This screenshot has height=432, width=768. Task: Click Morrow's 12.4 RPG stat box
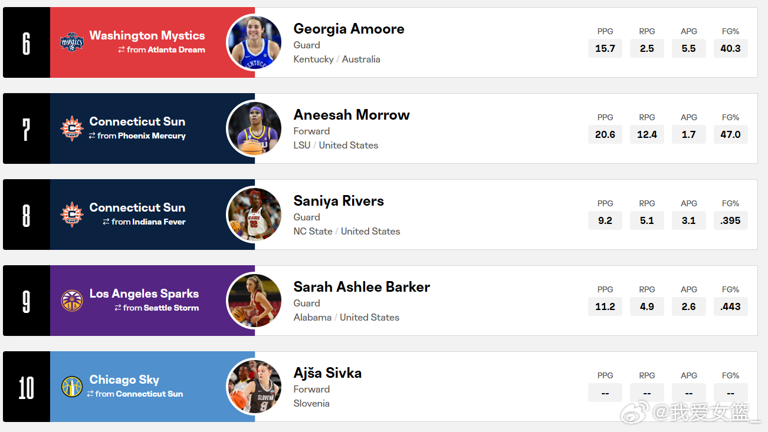pyautogui.click(x=647, y=134)
